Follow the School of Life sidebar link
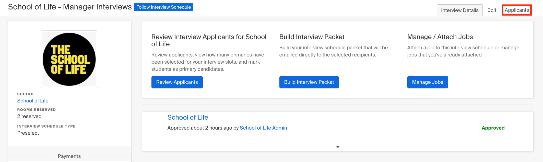This screenshot has height=162, width=543. [33, 101]
